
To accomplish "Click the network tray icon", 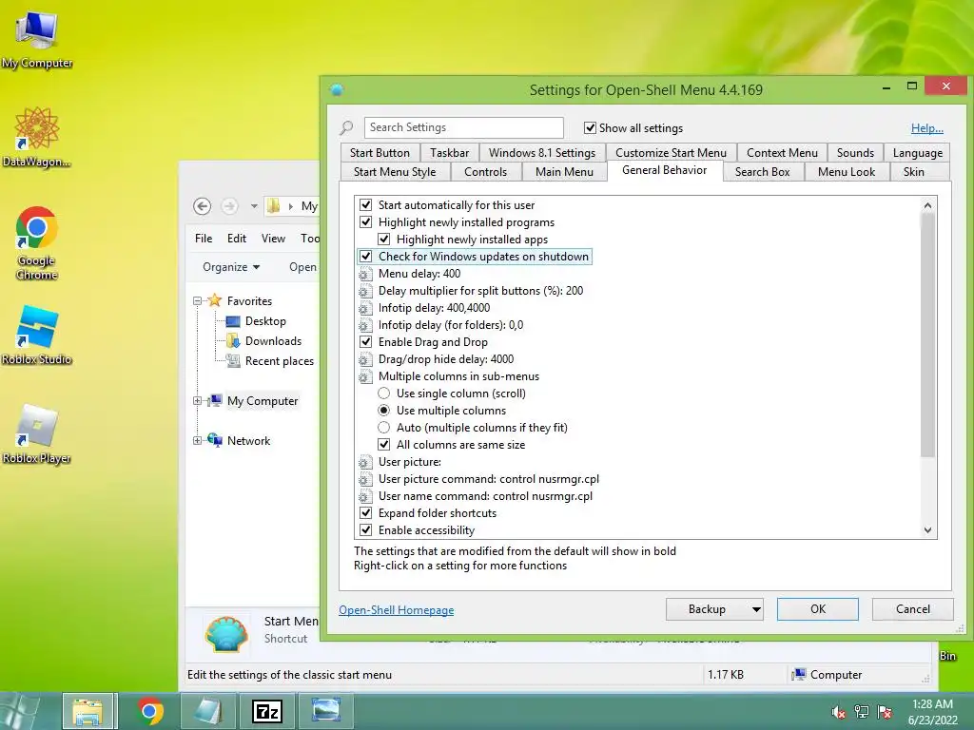I will coord(862,712).
